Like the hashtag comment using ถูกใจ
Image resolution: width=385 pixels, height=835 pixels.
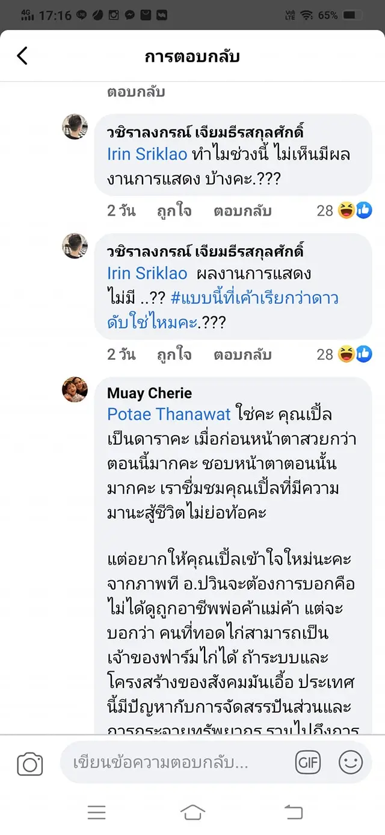174,355
